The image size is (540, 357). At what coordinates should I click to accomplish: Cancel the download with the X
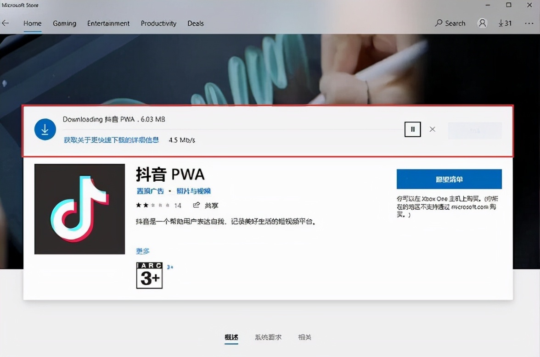[x=433, y=129]
